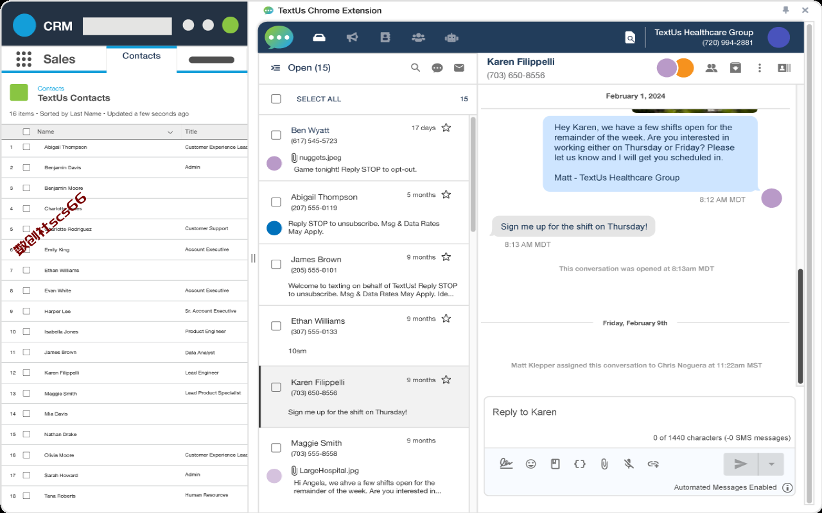This screenshot has height=513, width=822.
Task: Click the TextUs speech bubble logo
Action: pos(279,37)
